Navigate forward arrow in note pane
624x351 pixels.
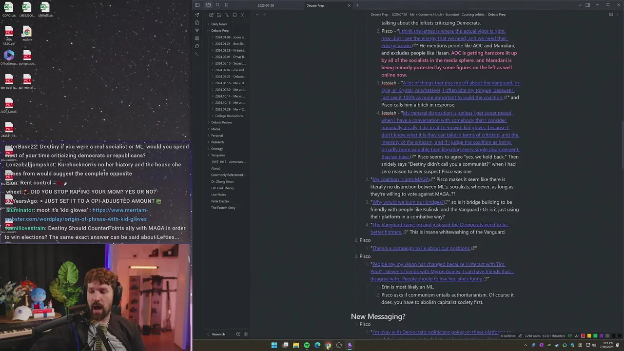tap(264, 15)
